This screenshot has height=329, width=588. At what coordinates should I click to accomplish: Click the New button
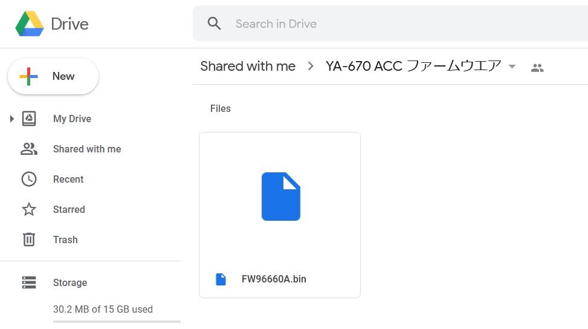53,76
